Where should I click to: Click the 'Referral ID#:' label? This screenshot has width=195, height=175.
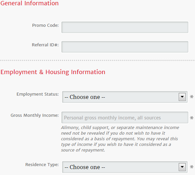(45, 45)
